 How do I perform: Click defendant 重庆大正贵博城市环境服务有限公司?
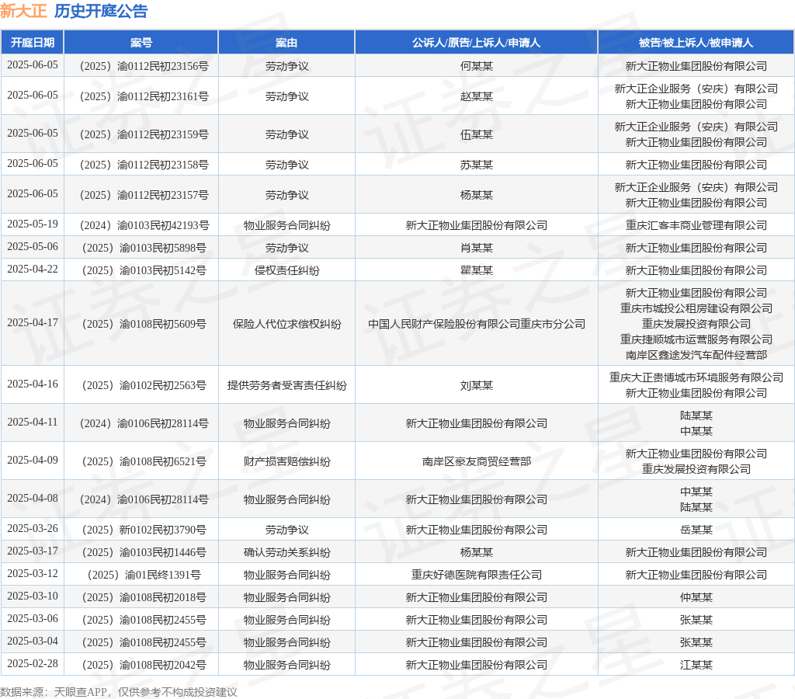pos(696,377)
